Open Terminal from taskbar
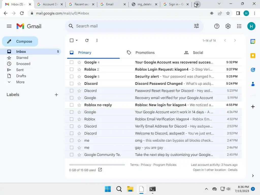260x195 pixels. pos(153,189)
